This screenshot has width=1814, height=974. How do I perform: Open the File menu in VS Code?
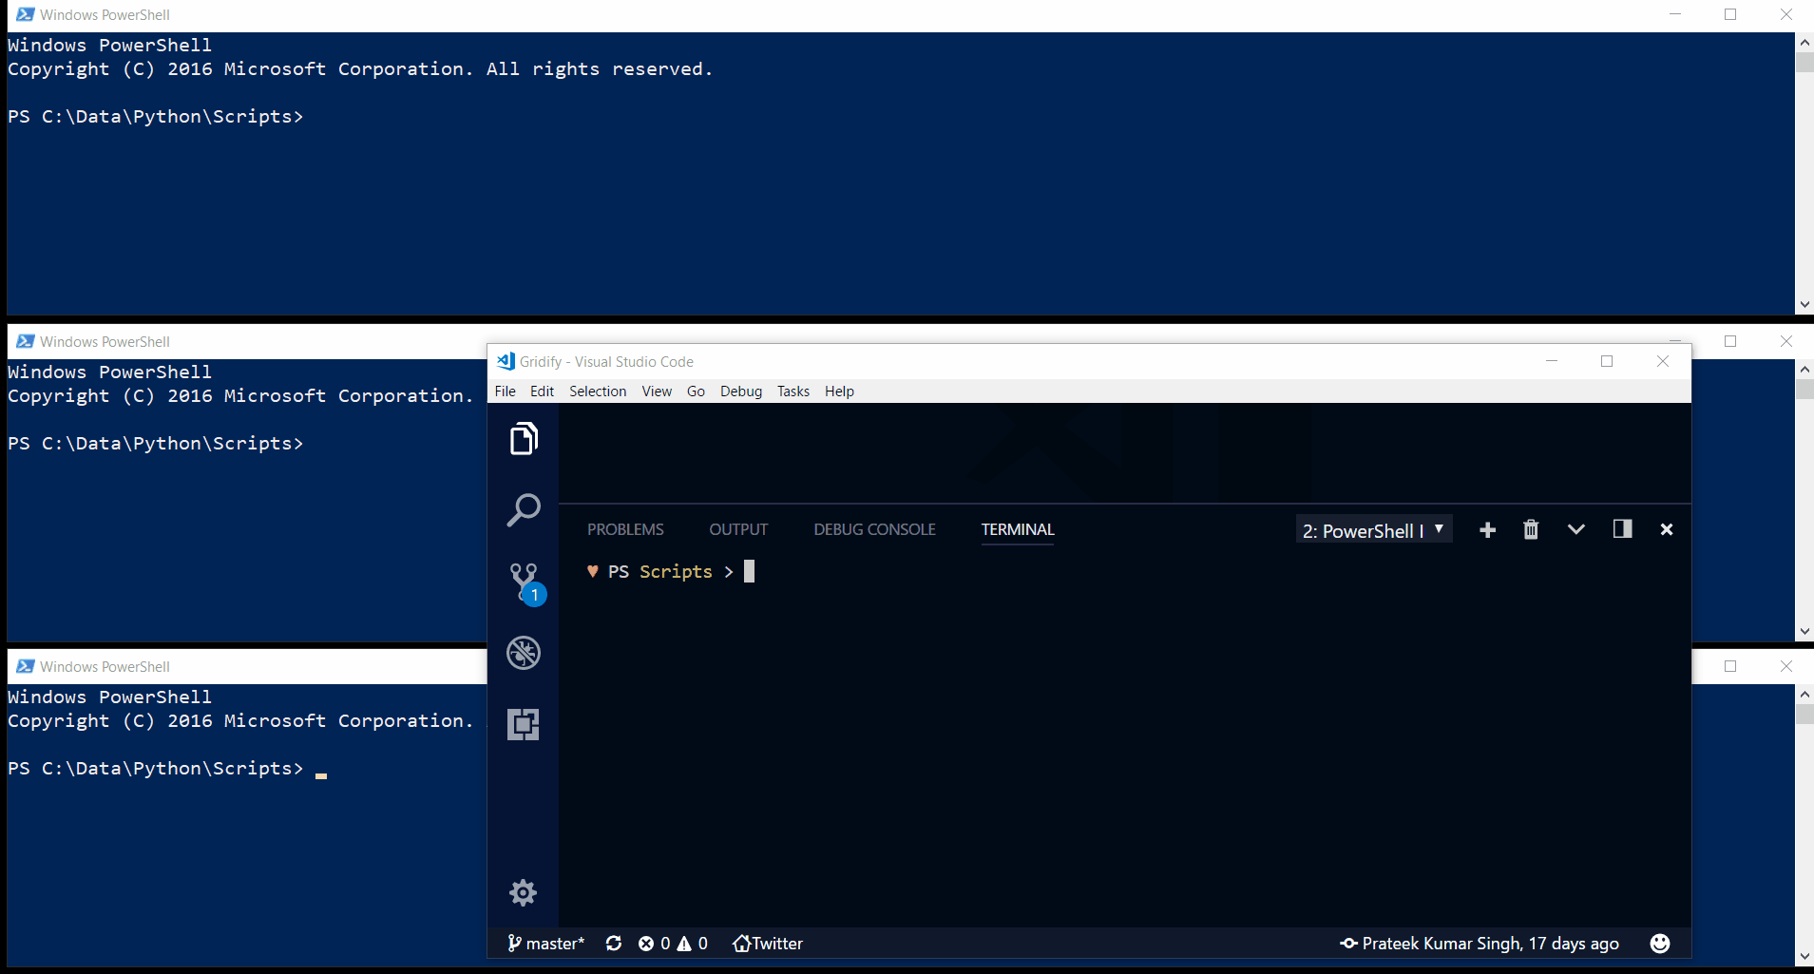point(506,392)
